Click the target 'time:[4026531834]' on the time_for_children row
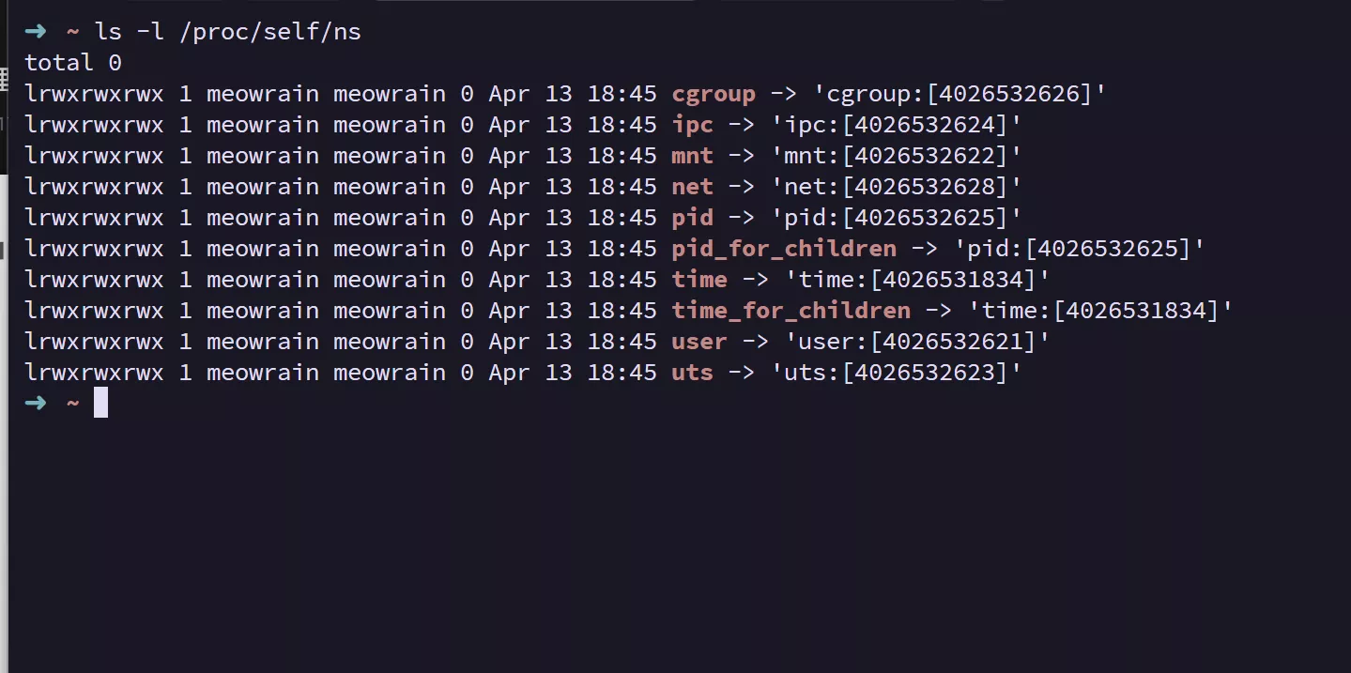1351x673 pixels. pyautogui.click(x=1100, y=311)
